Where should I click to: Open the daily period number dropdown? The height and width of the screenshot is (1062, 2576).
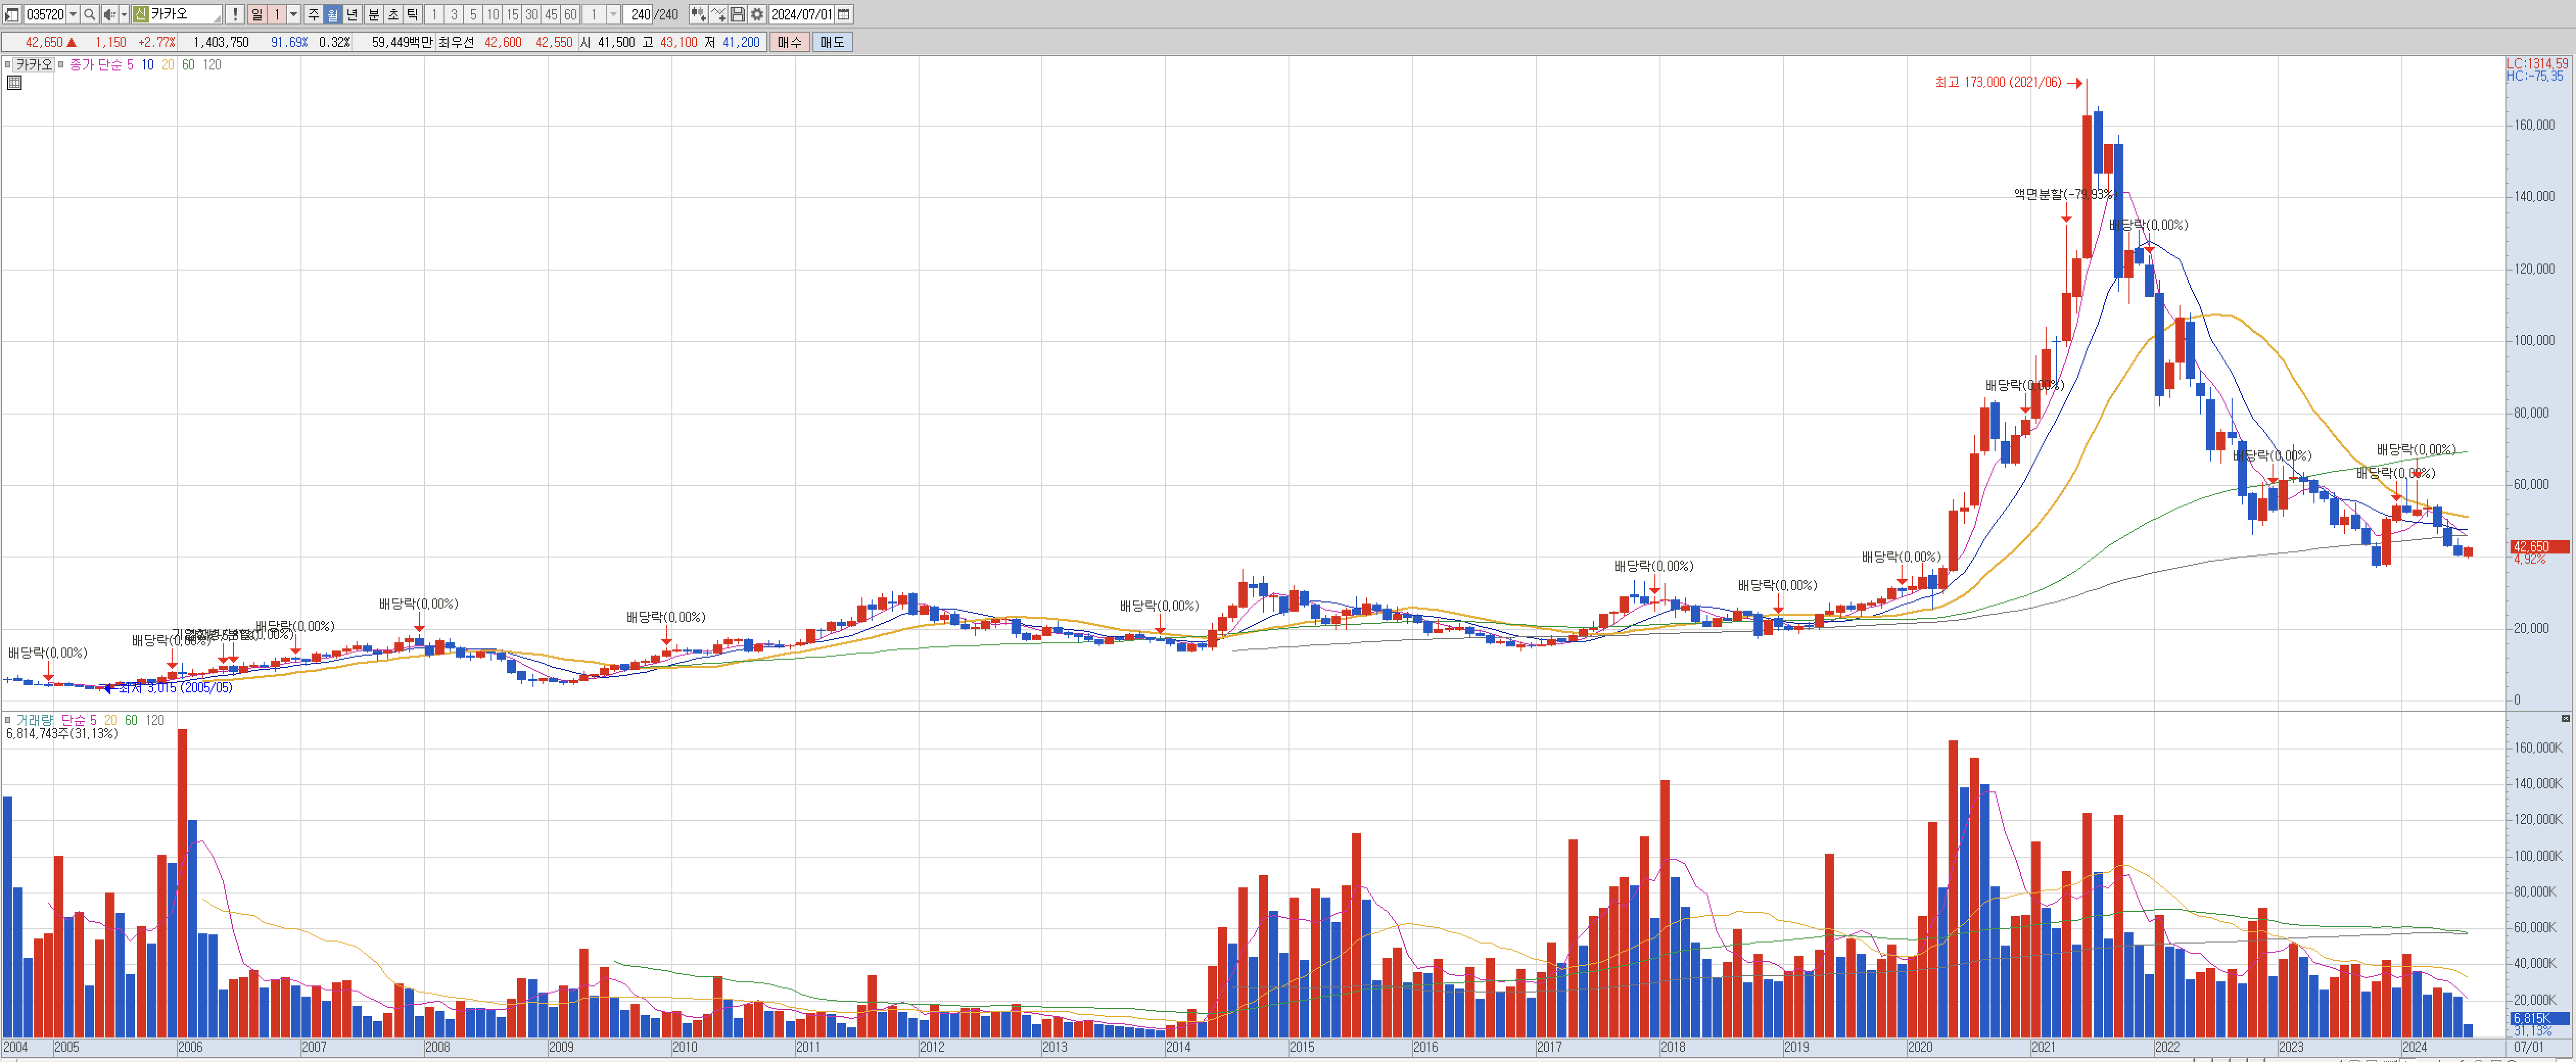[294, 14]
